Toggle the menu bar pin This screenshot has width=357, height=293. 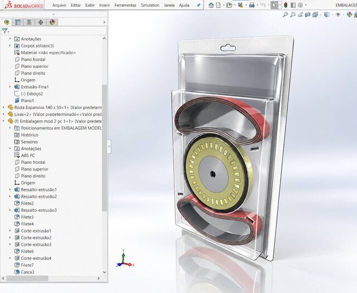tap(199, 5)
